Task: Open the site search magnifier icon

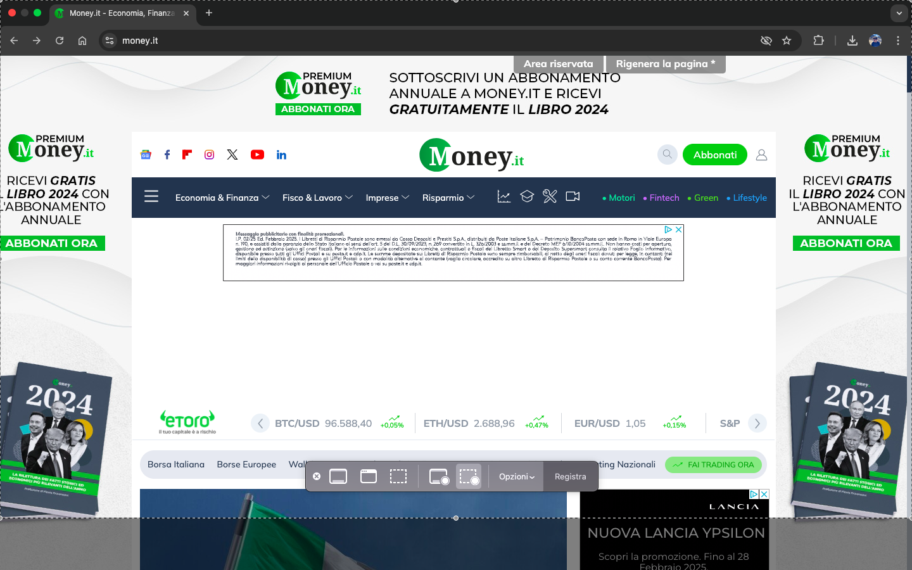Action: [x=667, y=155]
